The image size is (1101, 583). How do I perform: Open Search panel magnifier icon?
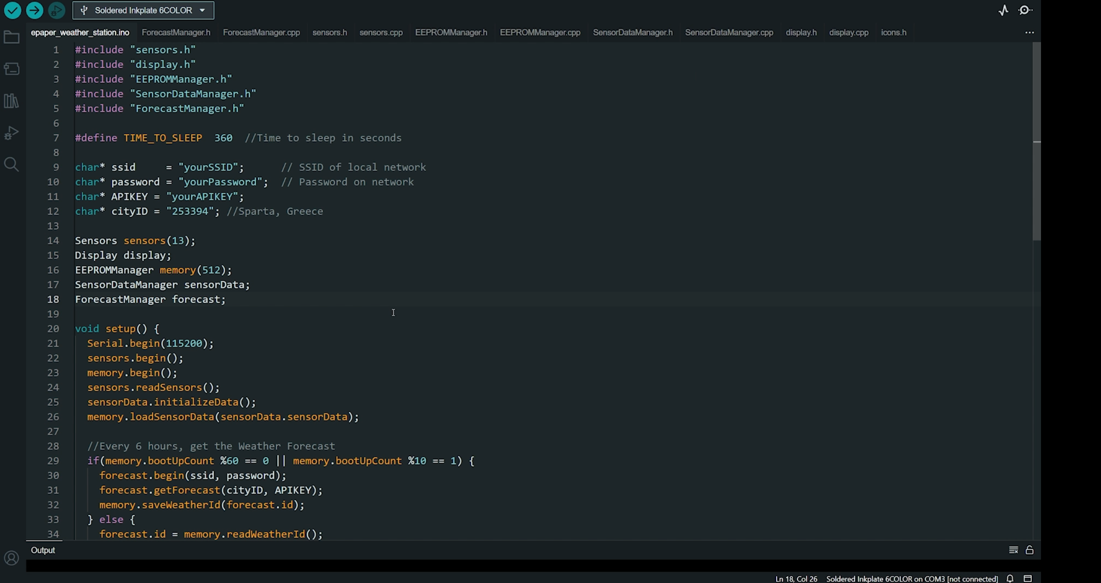click(x=12, y=165)
